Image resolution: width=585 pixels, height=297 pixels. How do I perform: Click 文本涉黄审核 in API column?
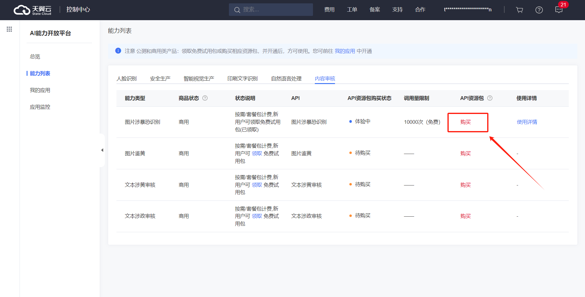click(307, 185)
